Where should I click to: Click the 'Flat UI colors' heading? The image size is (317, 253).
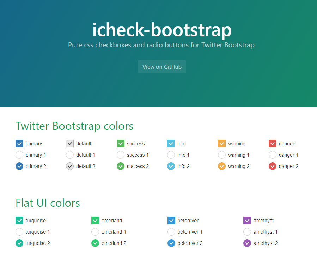coord(48,203)
